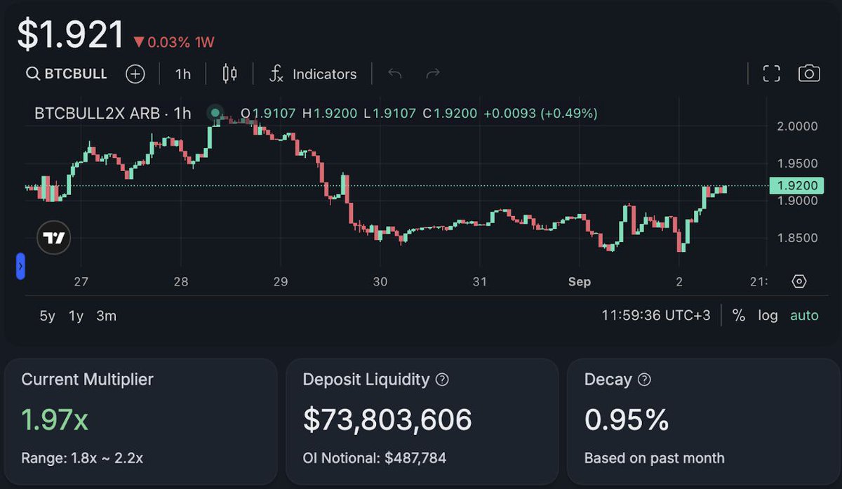The width and height of the screenshot is (842, 489).
Task: Open timezone menu at 11:59:36 UTC+3
Action: (656, 316)
